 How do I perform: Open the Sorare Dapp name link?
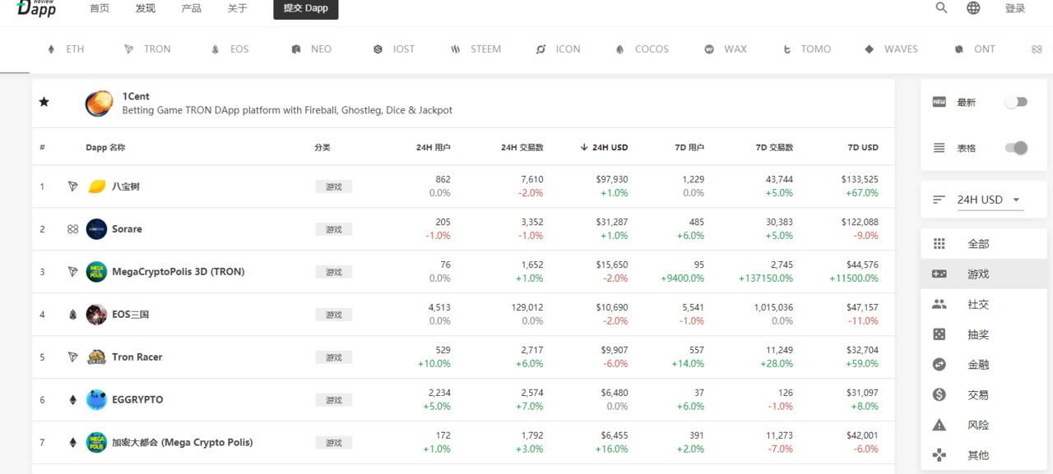[x=127, y=229]
